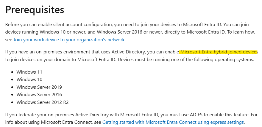Click the sentence beginning 'If you federate your'
This screenshot has width=262, height=127.
tap(132, 118)
